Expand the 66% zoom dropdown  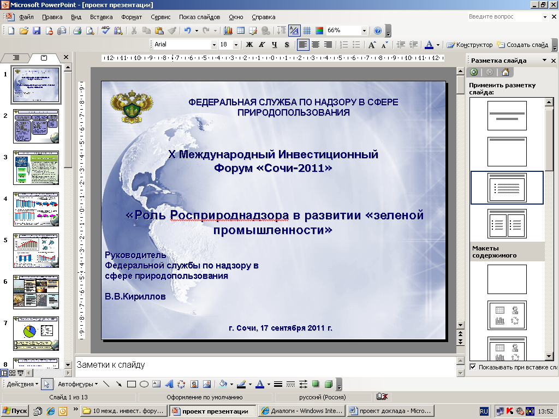(x=364, y=31)
